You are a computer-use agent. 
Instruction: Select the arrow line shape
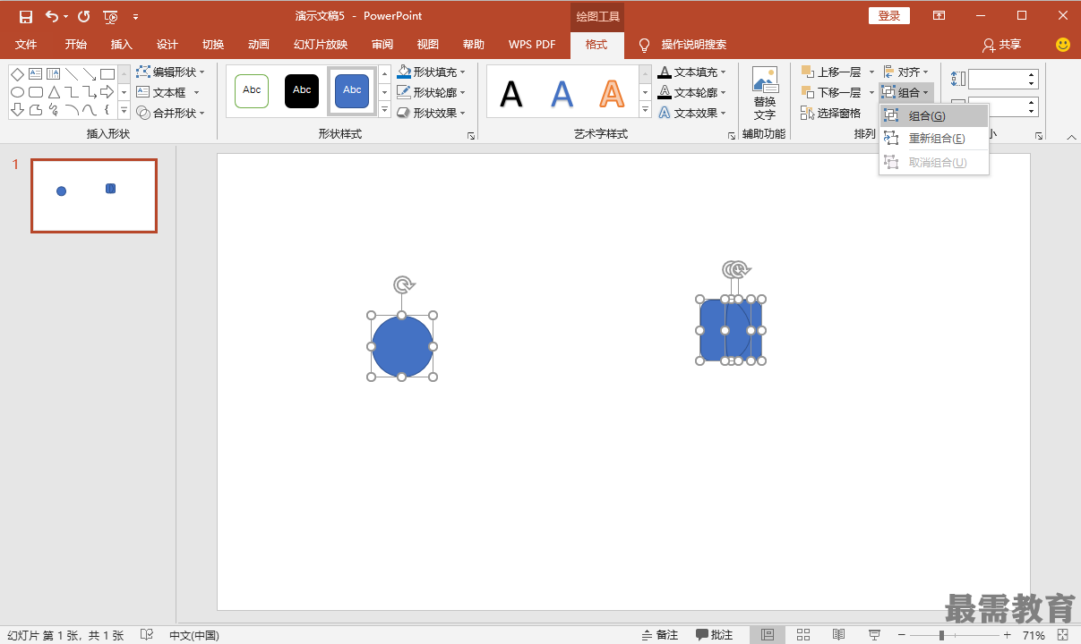pyautogui.click(x=90, y=74)
